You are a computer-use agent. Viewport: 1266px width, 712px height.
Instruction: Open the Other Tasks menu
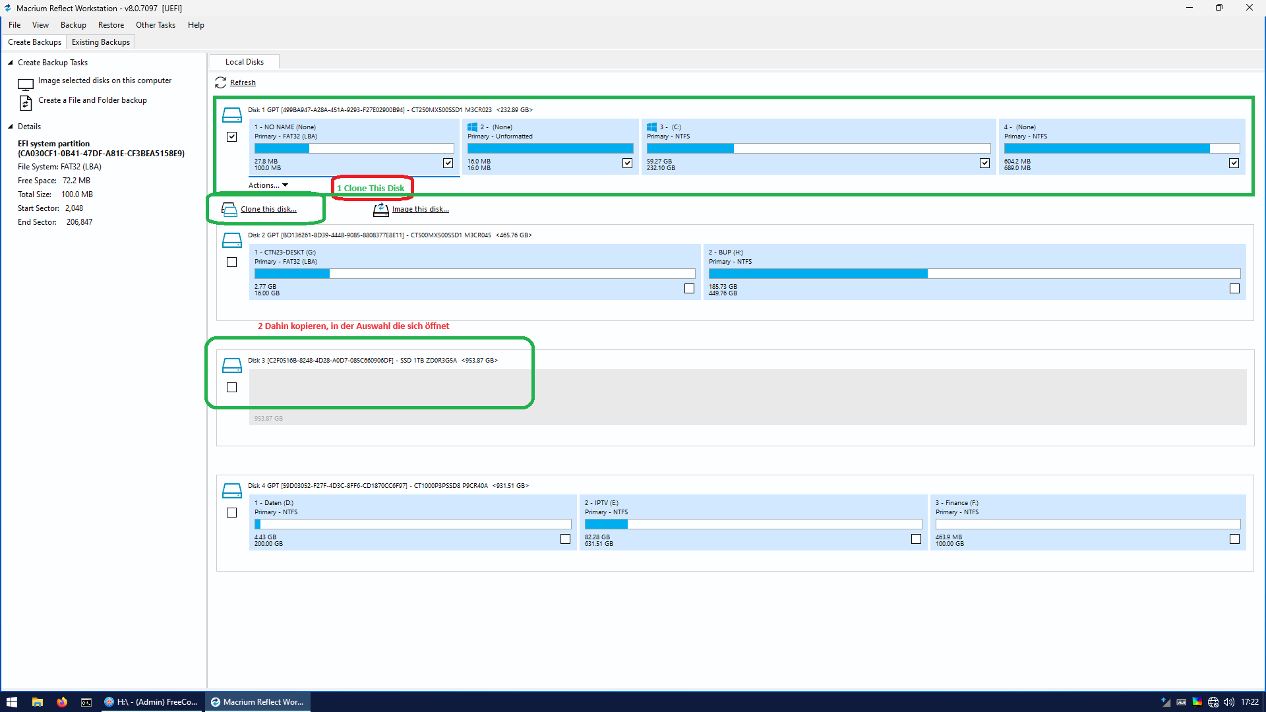coord(156,25)
